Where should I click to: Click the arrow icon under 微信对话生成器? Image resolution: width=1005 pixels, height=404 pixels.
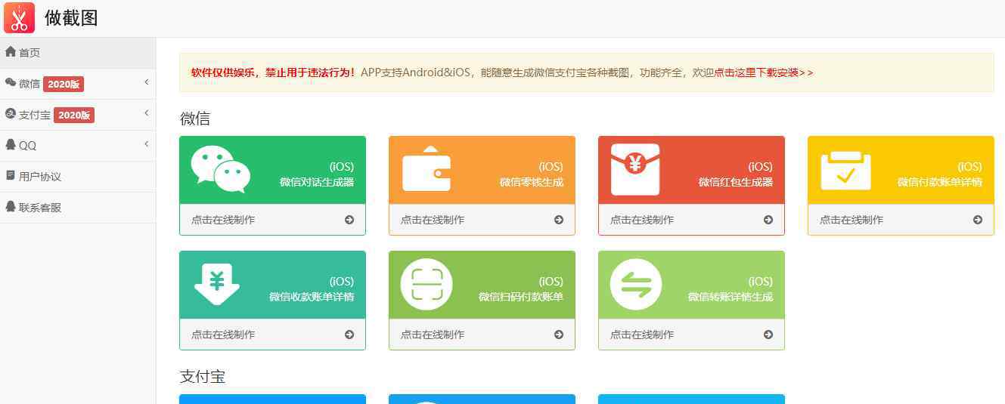pyautogui.click(x=349, y=220)
